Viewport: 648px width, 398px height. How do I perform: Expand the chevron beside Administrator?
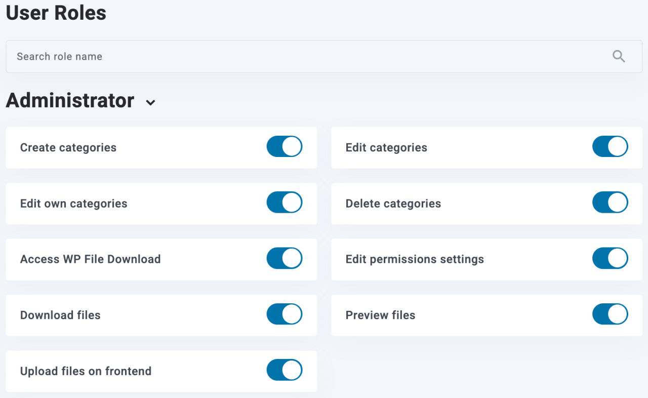click(x=150, y=103)
